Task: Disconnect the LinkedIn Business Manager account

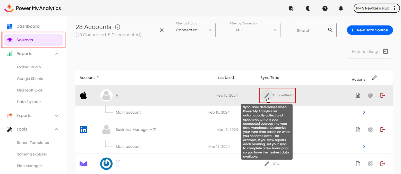Action: coord(382,130)
